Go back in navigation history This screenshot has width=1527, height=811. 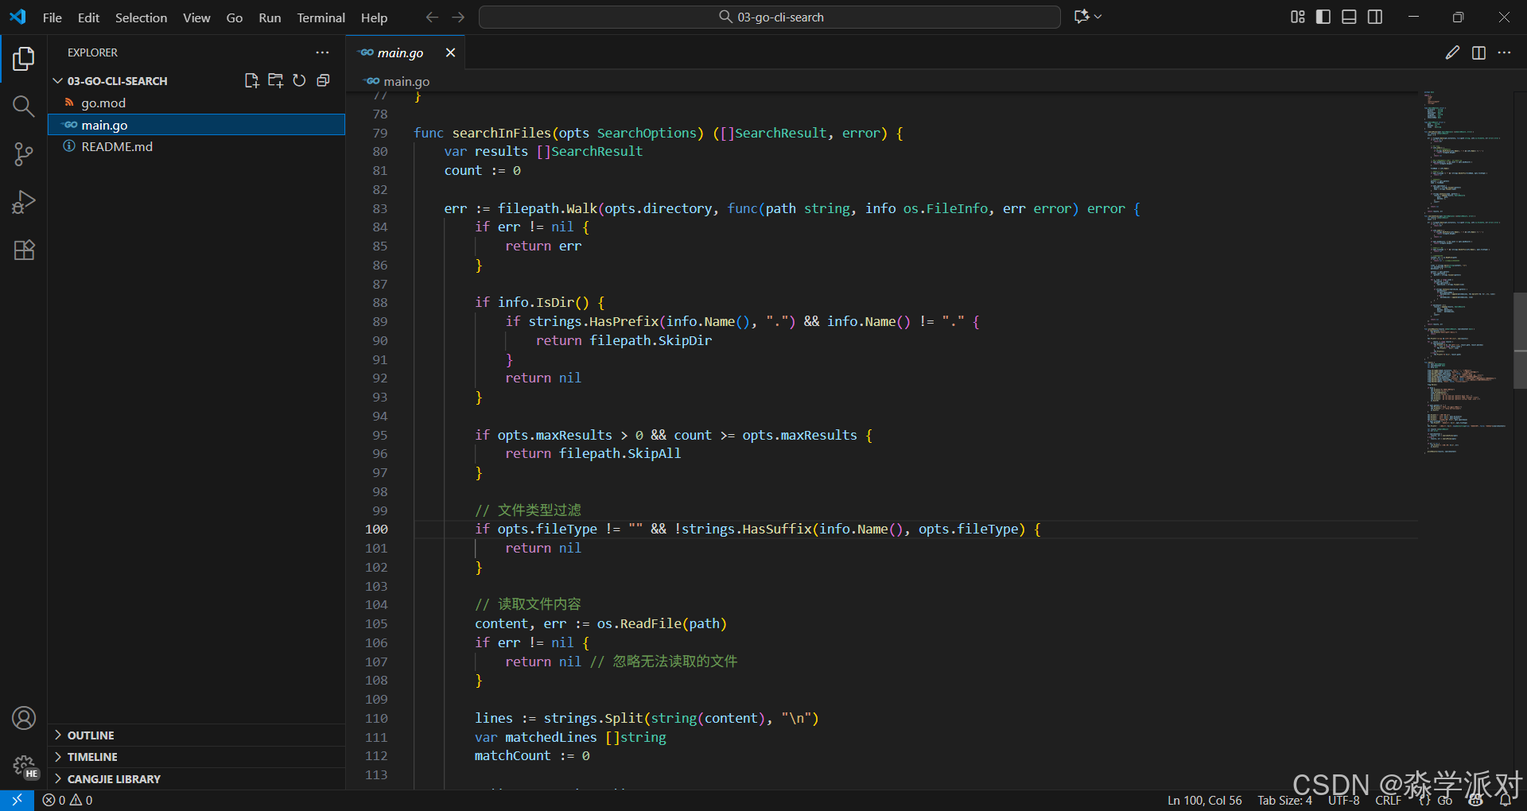click(x=432, y=17)
